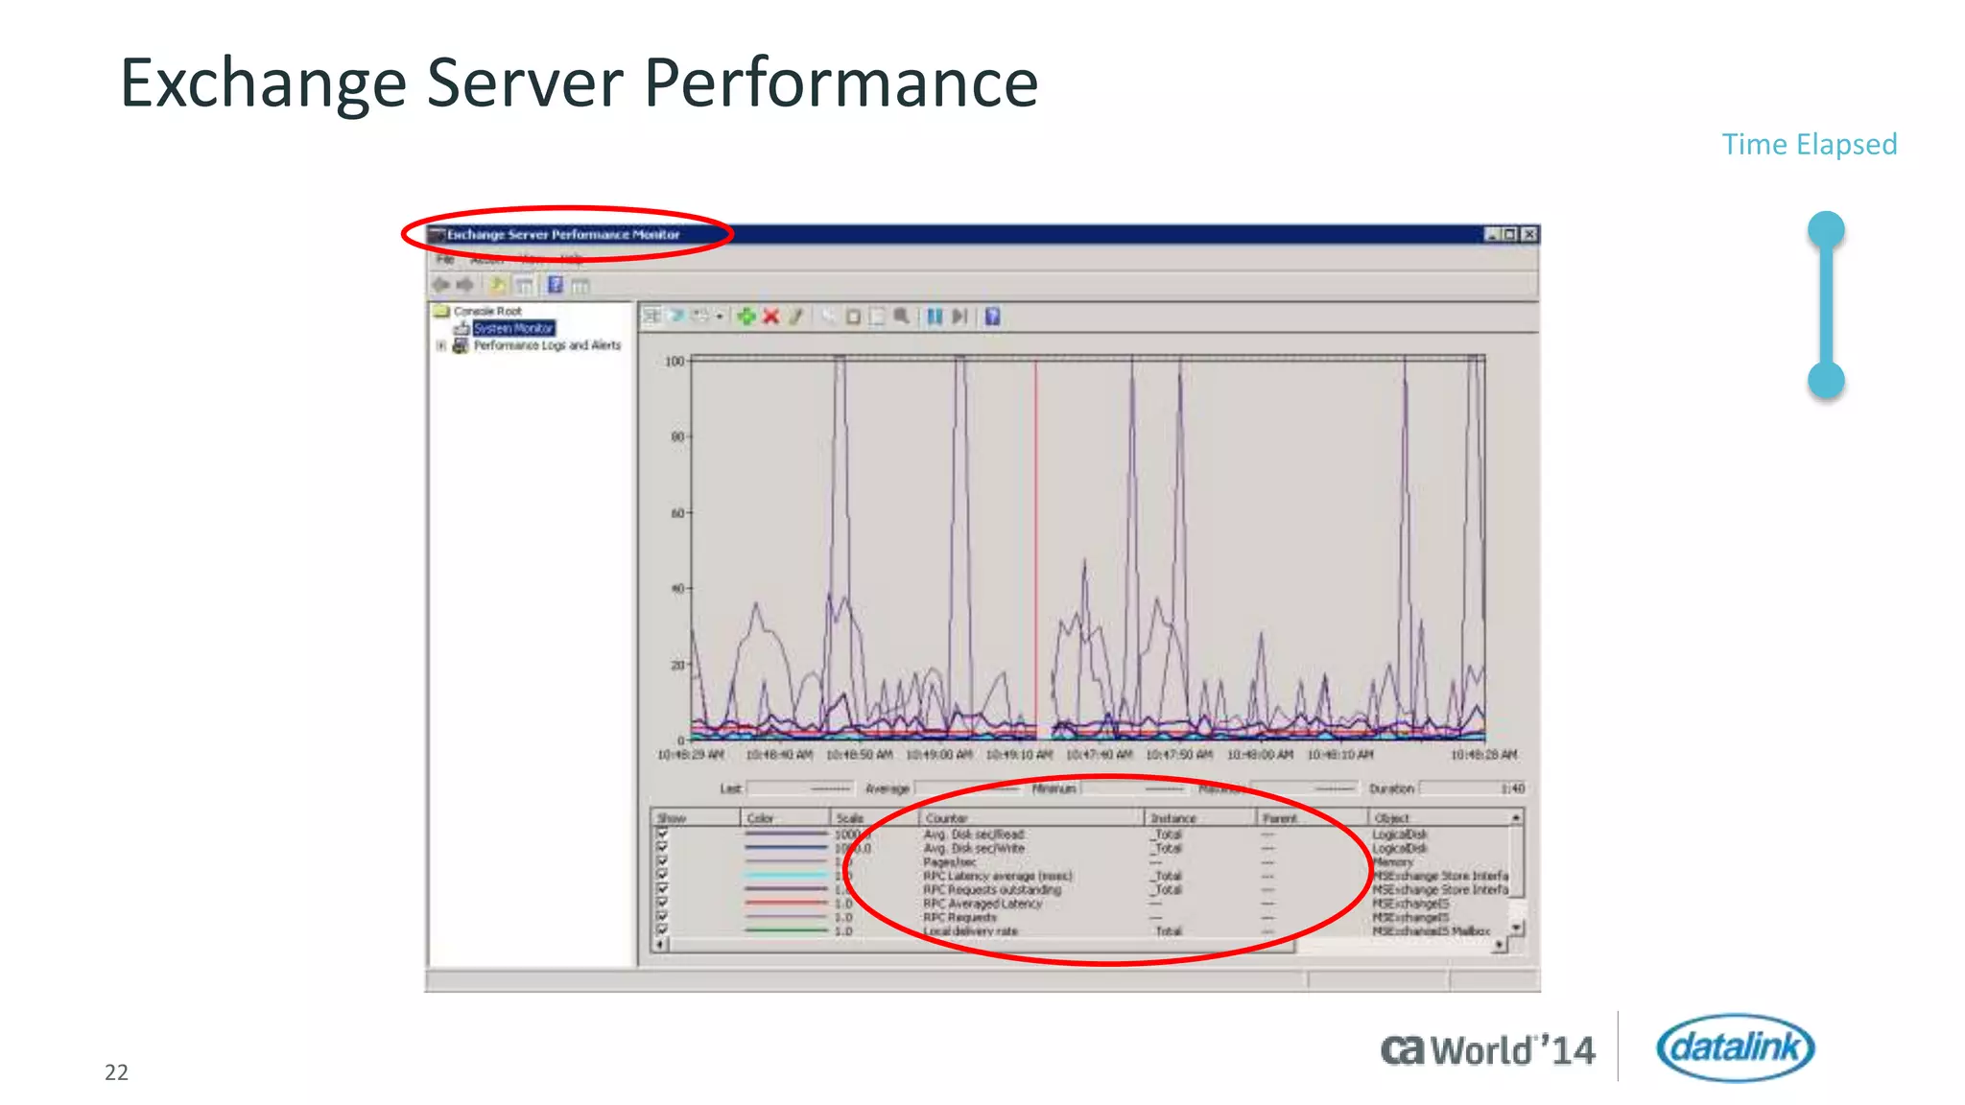The height and width of the screenshot is (1105, 1965).
Task: Click the Average value field
Action: pyautogui.click(x=968, y=788)
